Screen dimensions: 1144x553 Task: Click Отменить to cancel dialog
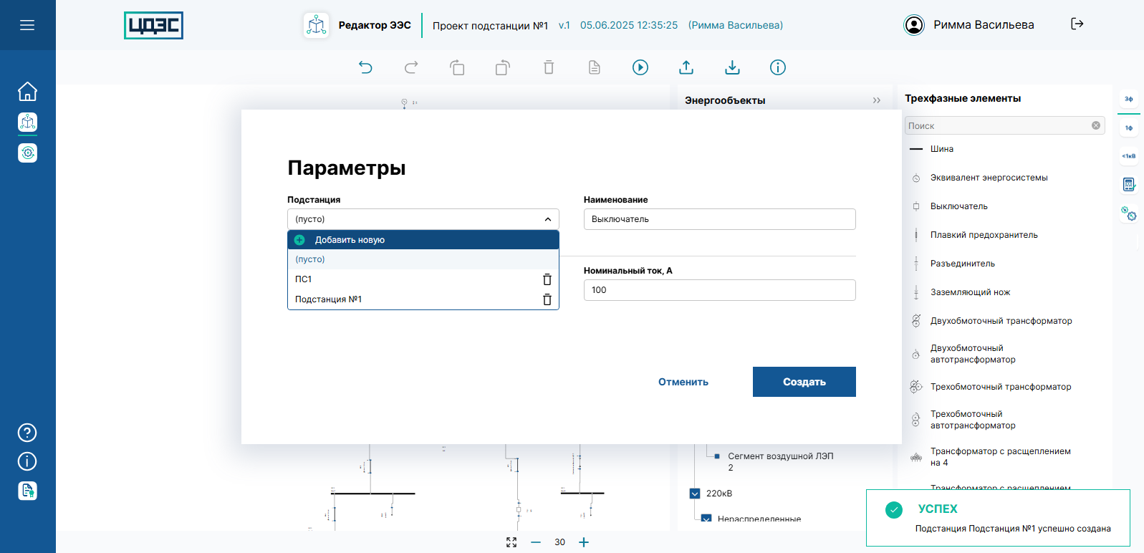(x=683, y=382)
